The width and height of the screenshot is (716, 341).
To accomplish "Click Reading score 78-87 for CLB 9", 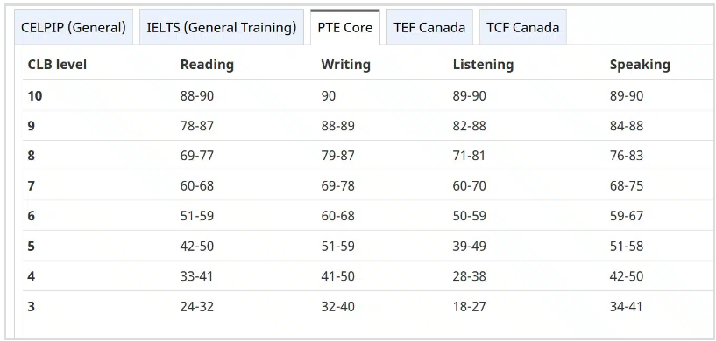I will [x=197, y=126].
